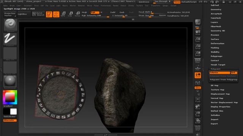Click the AAHalf icon

tap(197, 54)
